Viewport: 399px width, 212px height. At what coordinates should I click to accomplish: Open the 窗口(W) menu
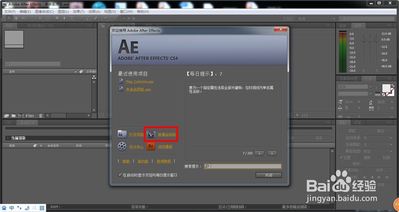point(126,12)
